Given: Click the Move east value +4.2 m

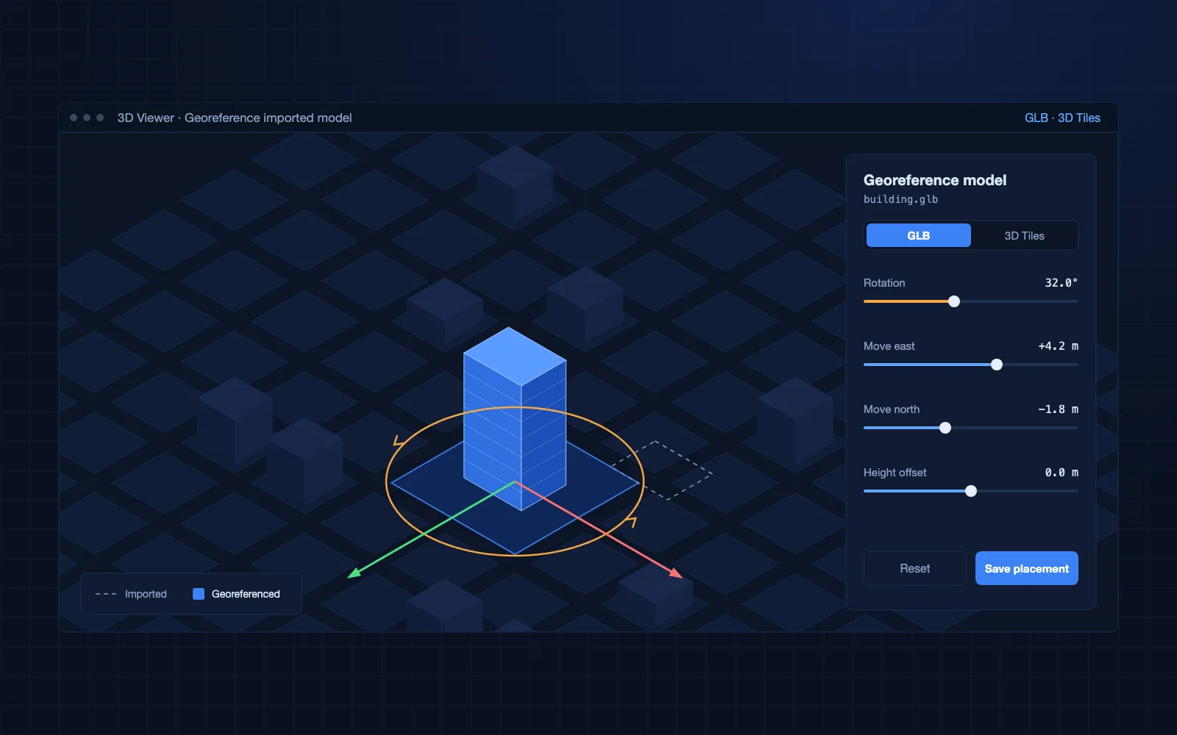Looking at the screenshot, I should tap(1058, 345).
